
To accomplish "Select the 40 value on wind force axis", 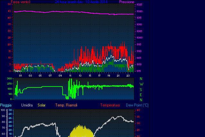I will click(x=9, y=18).
